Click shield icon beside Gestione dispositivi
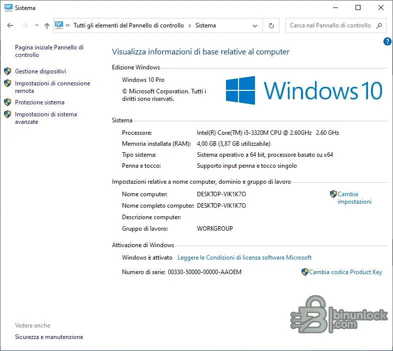This screenshot has width=393, height=351. pyautogui.click(x=7, y=71)
